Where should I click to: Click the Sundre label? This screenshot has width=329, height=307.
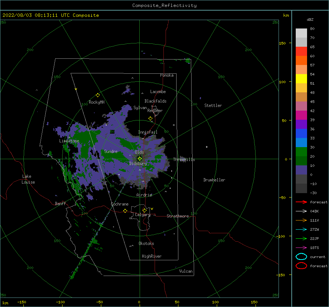coord(111,151)
